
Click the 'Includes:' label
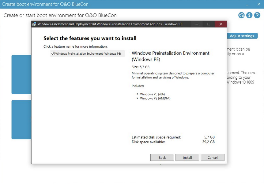tap(138, 86)
